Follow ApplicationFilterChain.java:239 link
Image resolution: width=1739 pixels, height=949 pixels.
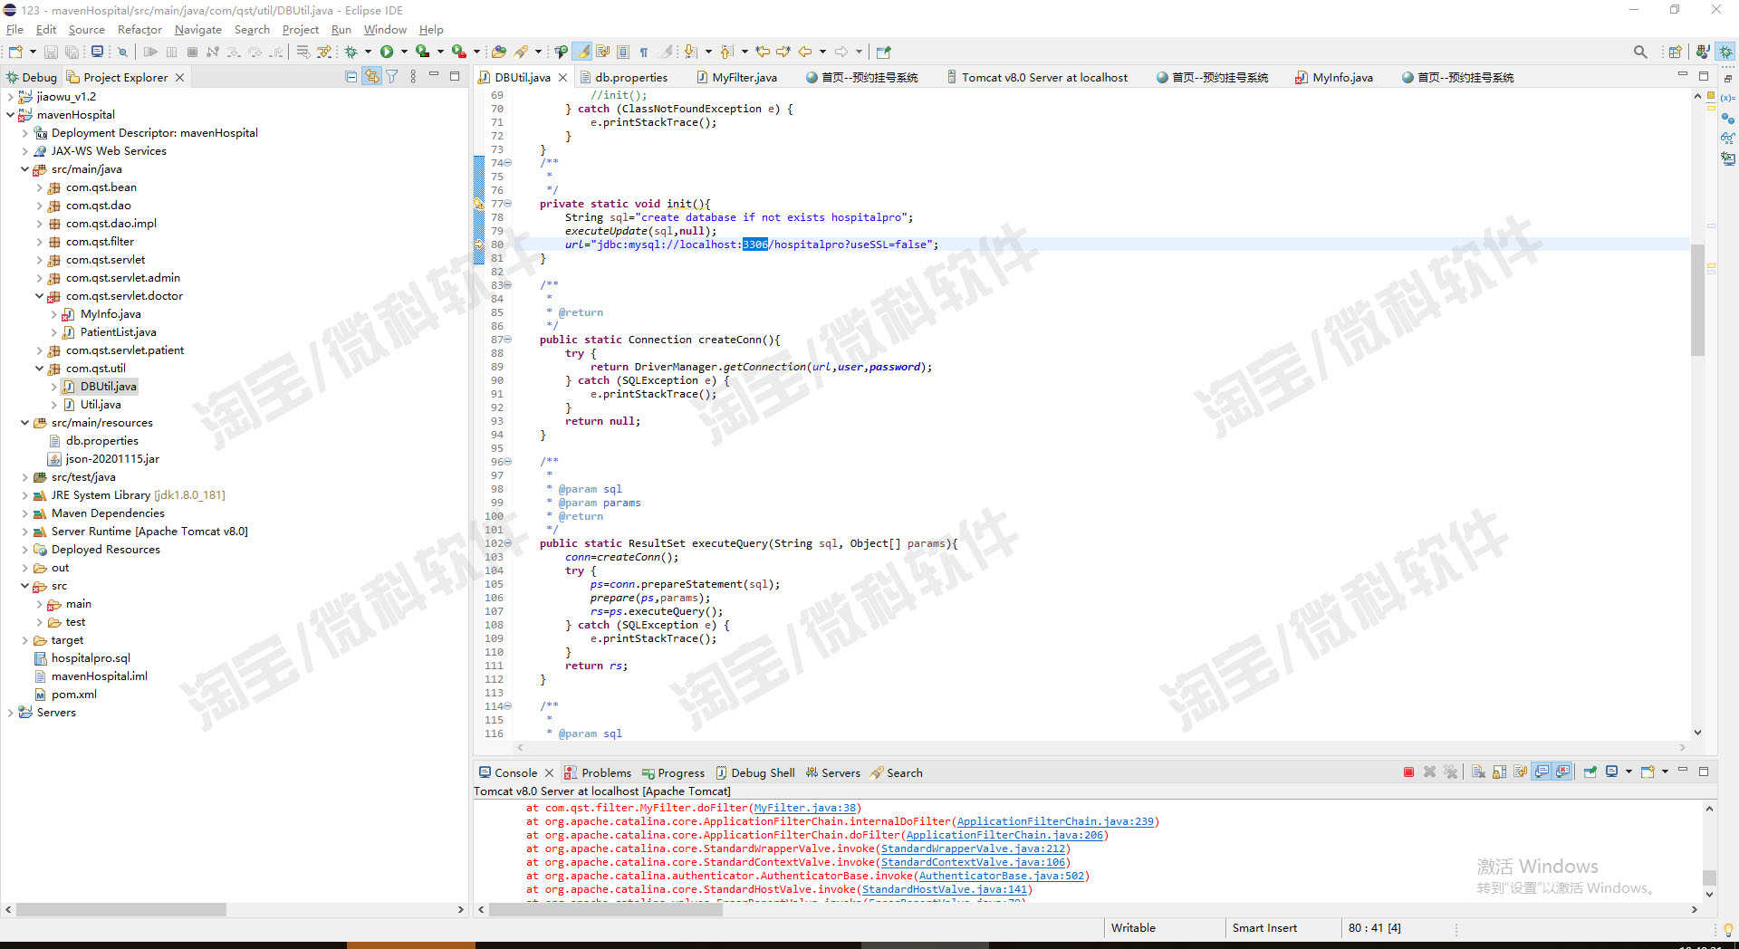[1055, 821]
